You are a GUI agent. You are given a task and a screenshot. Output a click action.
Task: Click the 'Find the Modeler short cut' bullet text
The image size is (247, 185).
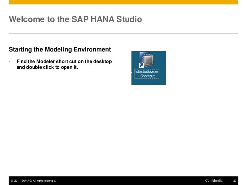pyautogui.click(x=64, y=64)
